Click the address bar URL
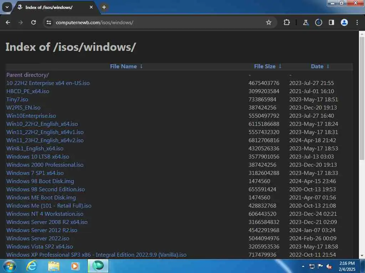The image size is (365, 273). pyautogui.click(x=94, y=22)
